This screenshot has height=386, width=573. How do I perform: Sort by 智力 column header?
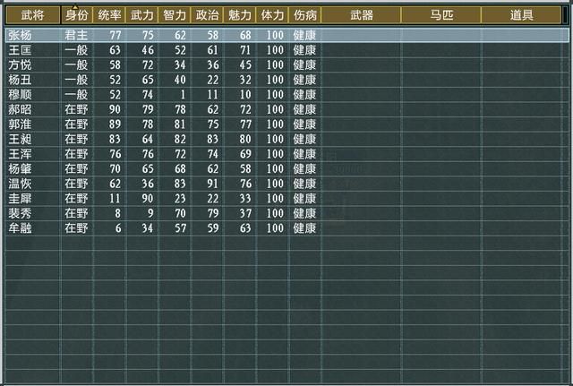click(x=175, y=15)
